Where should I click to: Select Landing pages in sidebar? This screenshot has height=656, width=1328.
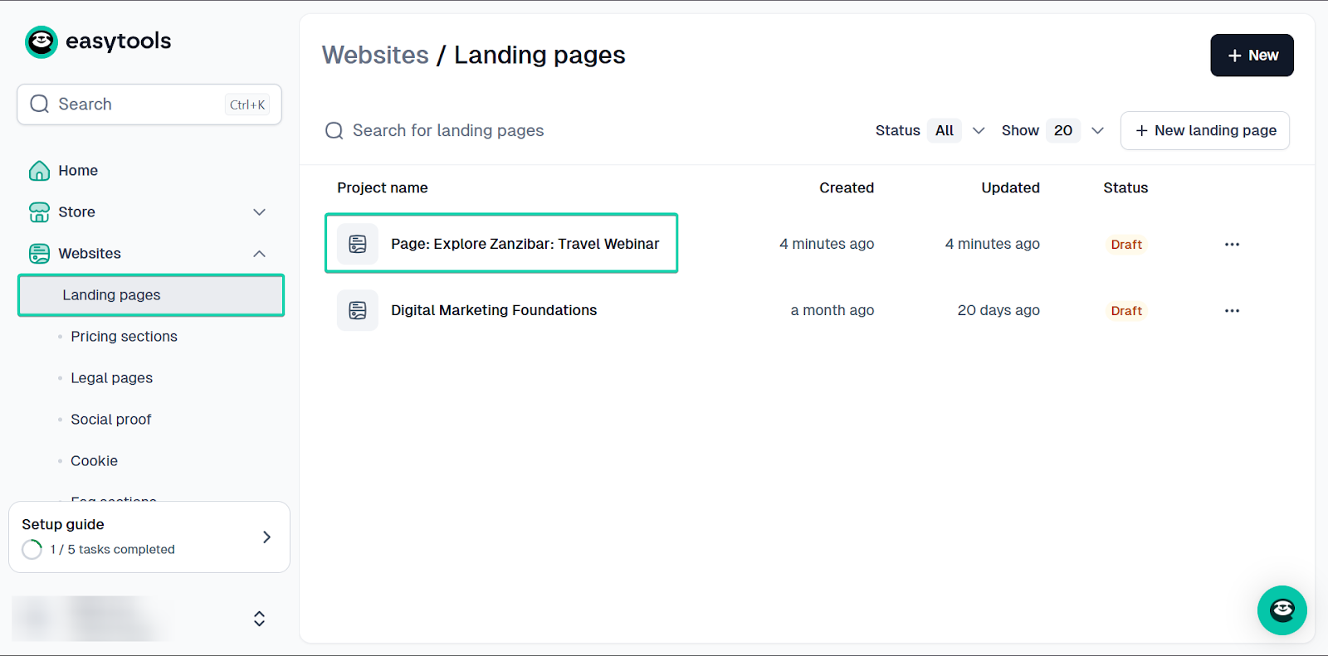point(151,295)
